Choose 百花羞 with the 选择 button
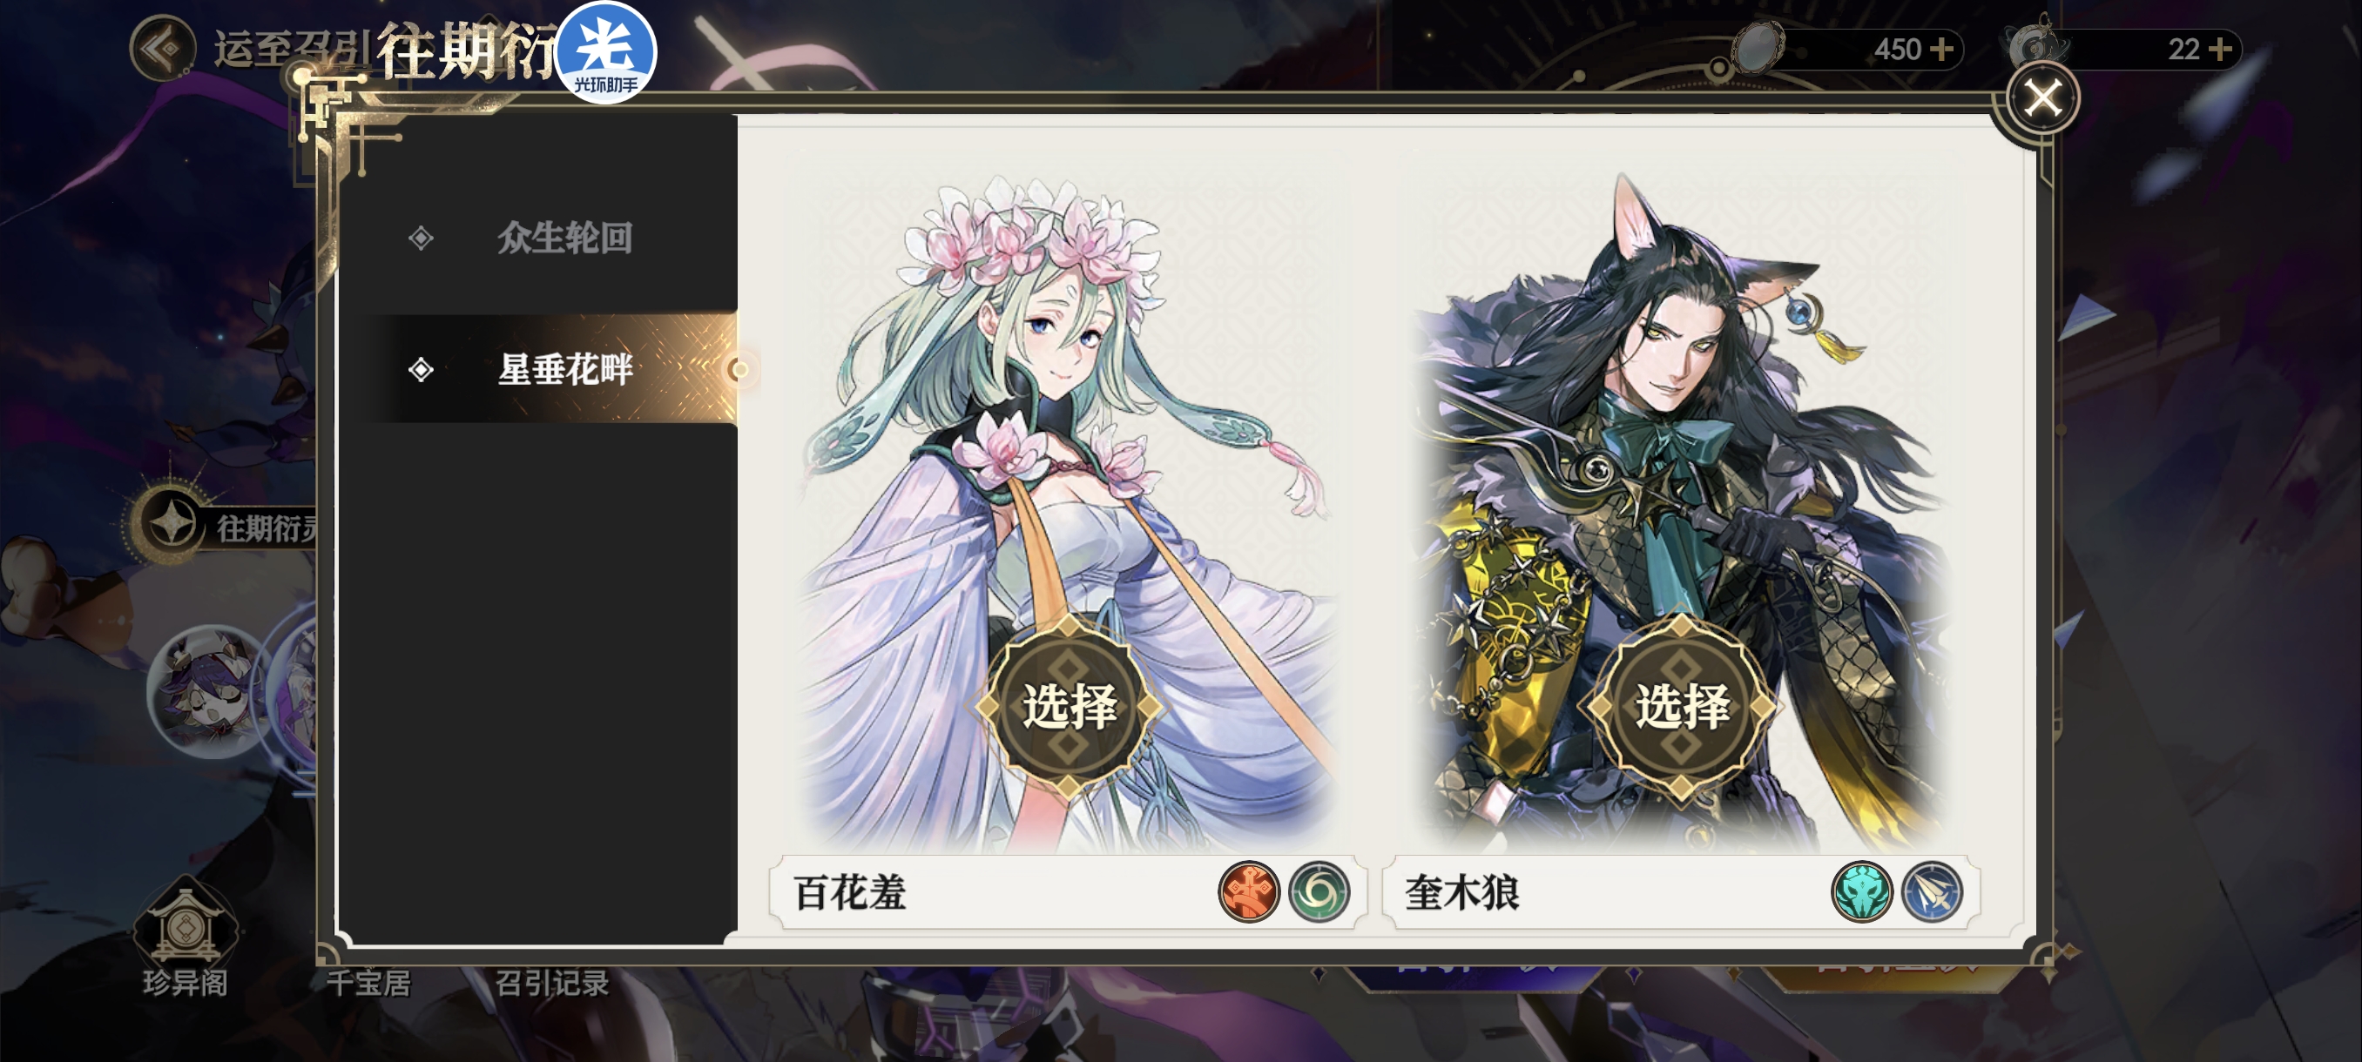 pyautogui.click(x=1070, y=707)
